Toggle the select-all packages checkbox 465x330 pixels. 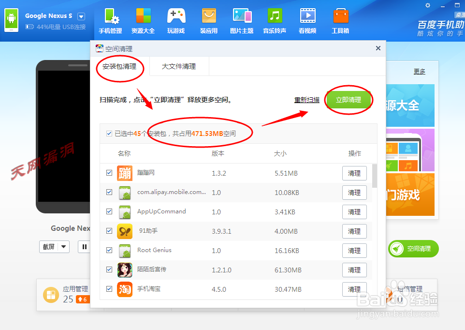109,134
